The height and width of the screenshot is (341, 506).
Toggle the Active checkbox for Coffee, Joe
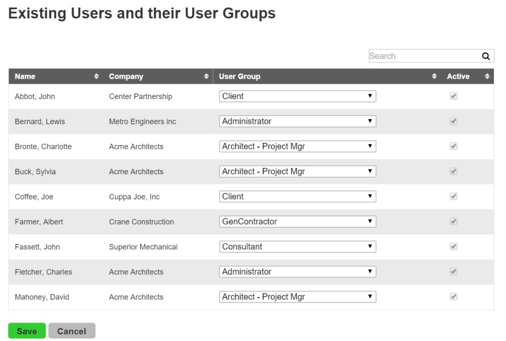[454, 197]
